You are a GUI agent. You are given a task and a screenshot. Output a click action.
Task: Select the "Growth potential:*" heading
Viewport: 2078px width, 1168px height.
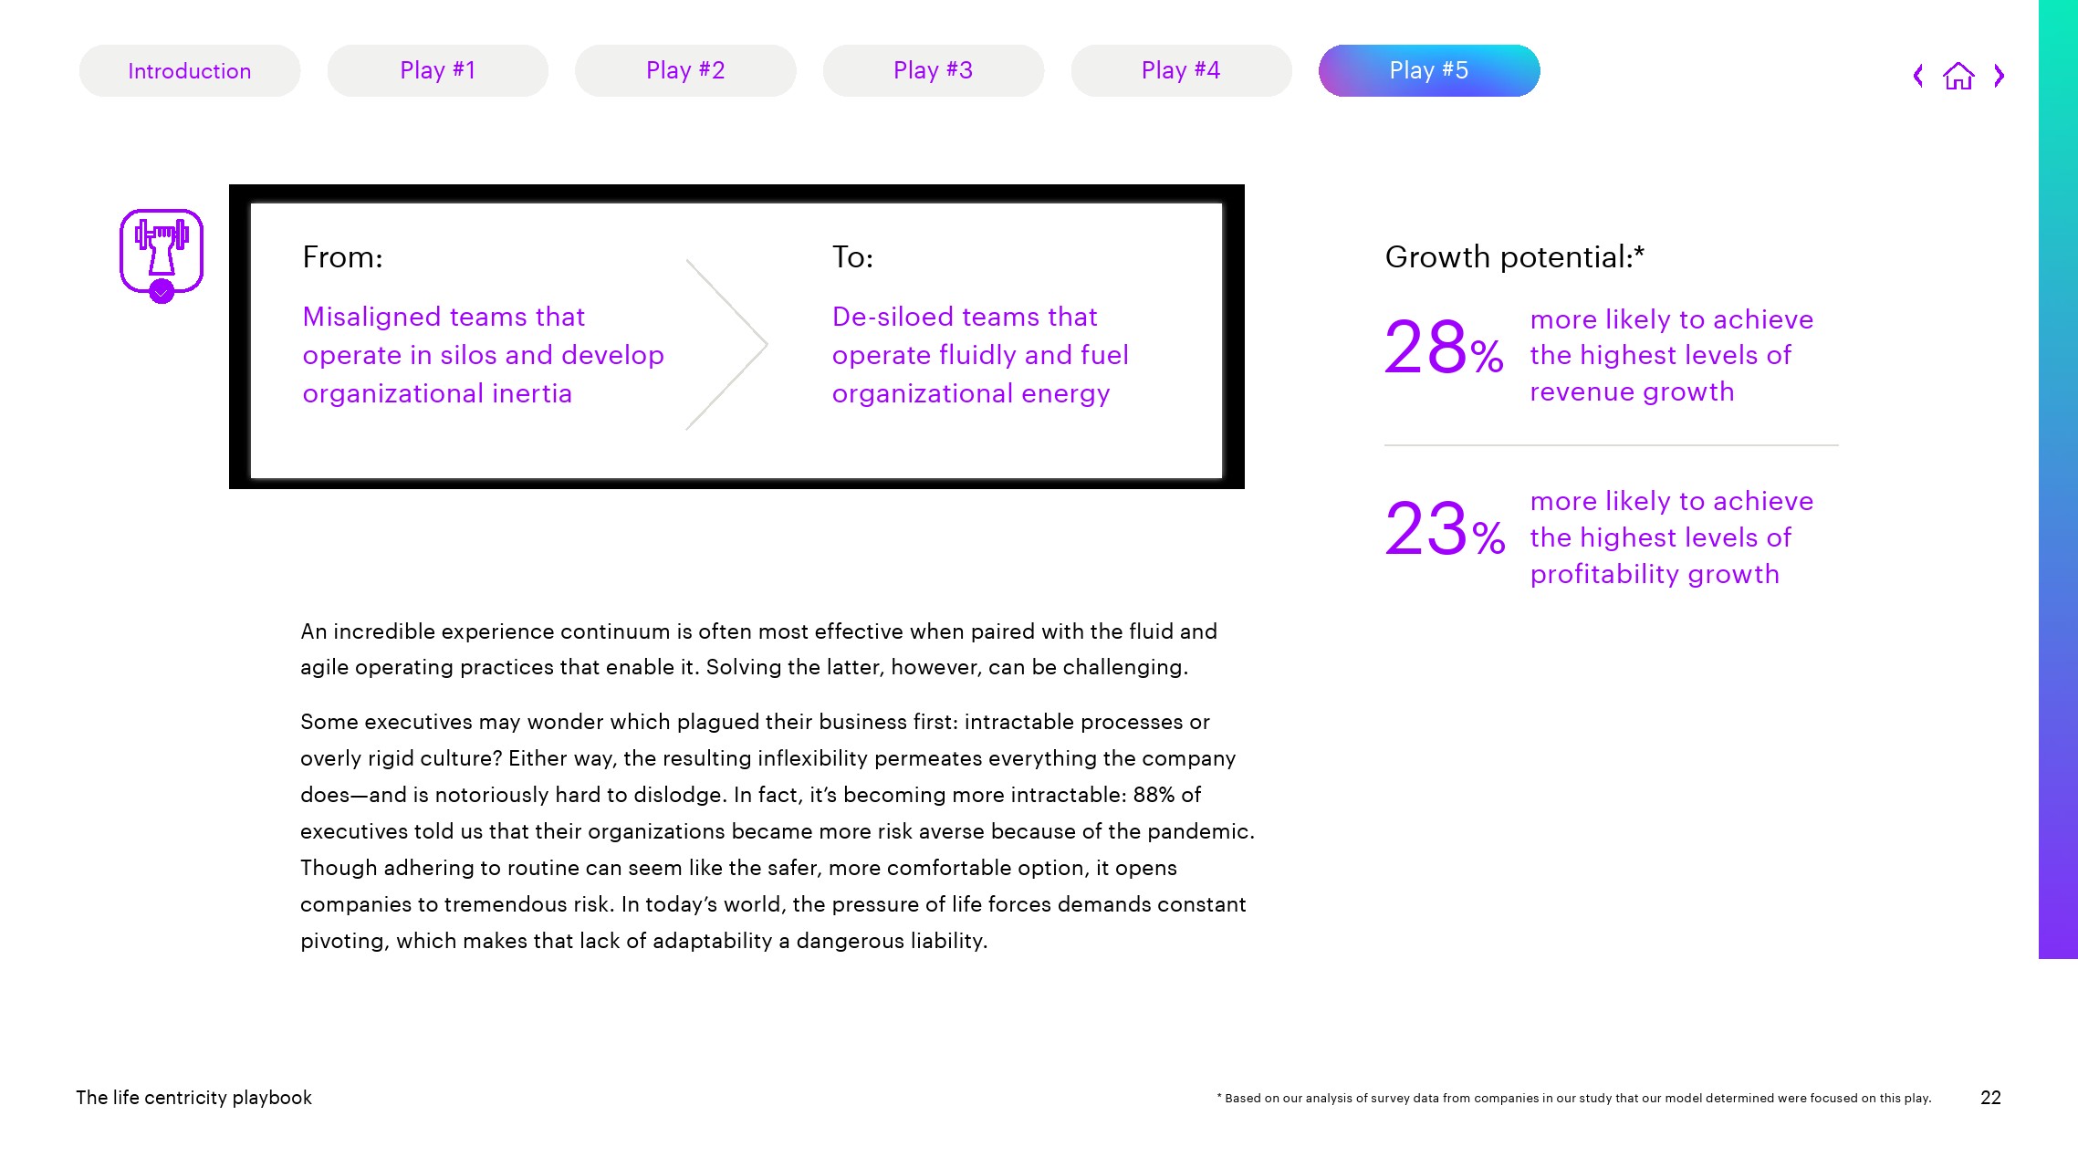coord(1514,257)
